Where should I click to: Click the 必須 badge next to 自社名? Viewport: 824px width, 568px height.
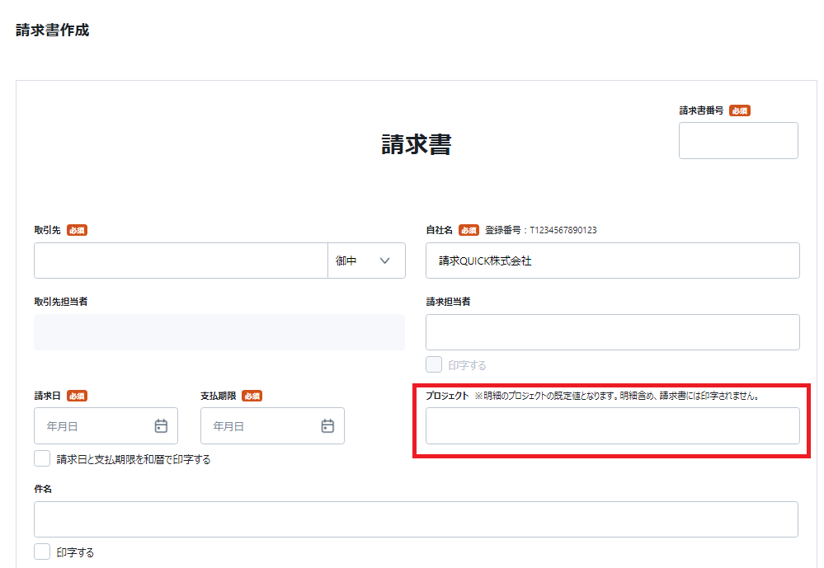(469, 230)
